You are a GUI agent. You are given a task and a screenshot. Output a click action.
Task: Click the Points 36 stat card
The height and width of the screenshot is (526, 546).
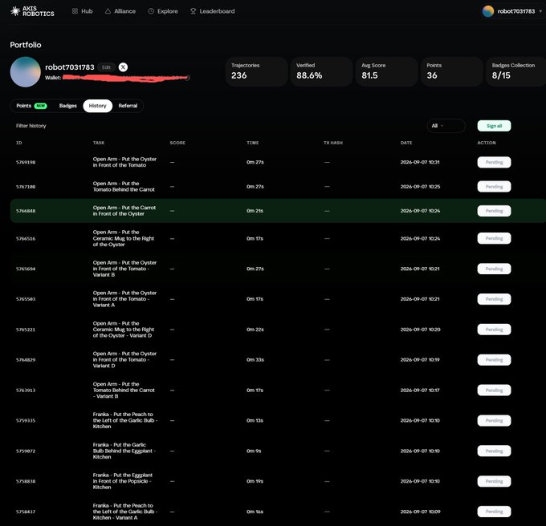pyautogui.click(x=452, y=71)
